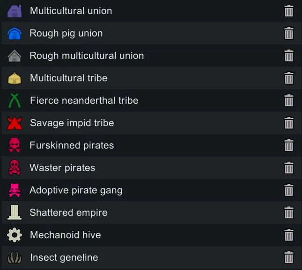Remove the Furskinned pirates faction
This screenshot has height=270, width=302.
click(289, 145)
